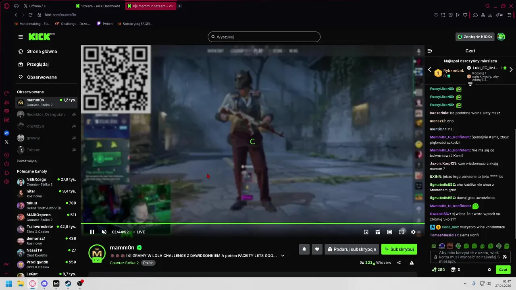This screenshot has width=516, height=290.
Task: Toggle theater mode in player
Action: [x=389, y=232]
